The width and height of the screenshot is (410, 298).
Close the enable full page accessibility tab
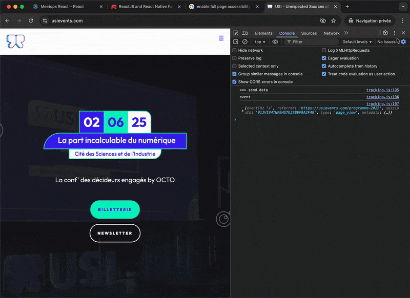click(257, 7)
